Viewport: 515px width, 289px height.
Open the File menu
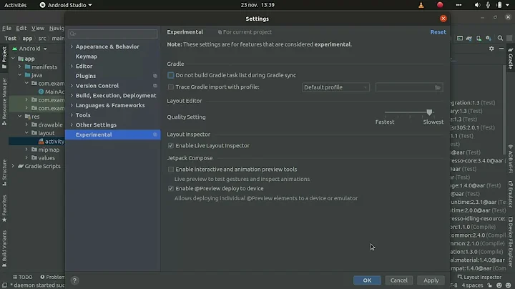point(8,28)
